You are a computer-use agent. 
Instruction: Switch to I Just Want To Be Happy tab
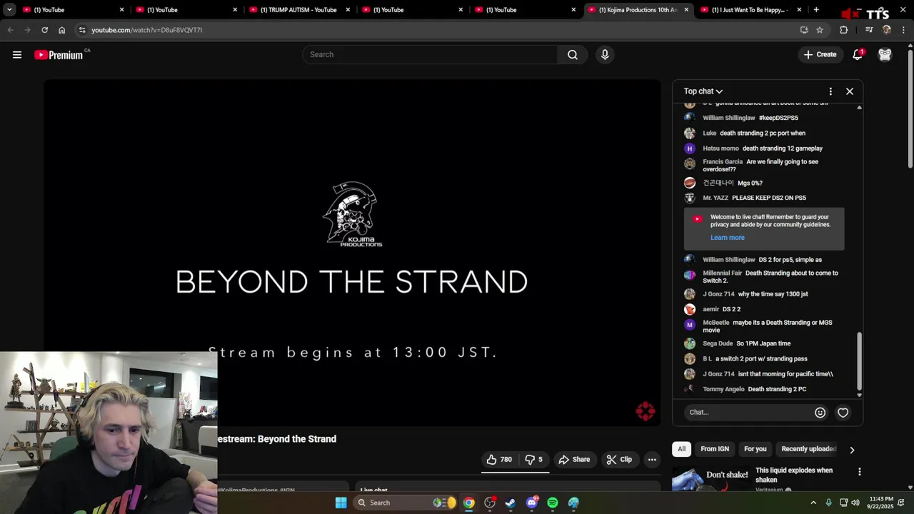(x=750, y=10)
